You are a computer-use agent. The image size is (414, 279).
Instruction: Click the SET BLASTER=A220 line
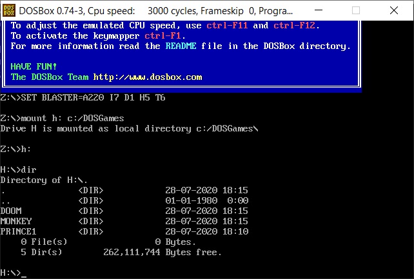tap(83, 97)
